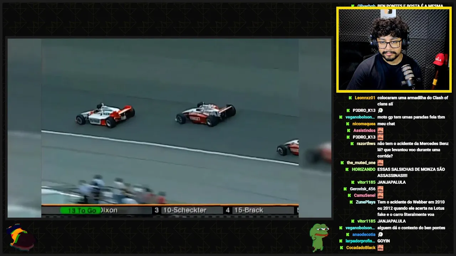Image resolution: width=456 pixels, height=256 pixels.
Task: Click the Kick badge beside CocadadoBlack
Action: [342, 248]
